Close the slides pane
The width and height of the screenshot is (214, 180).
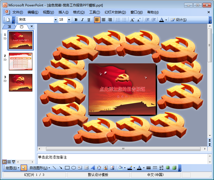pos(32,26)
